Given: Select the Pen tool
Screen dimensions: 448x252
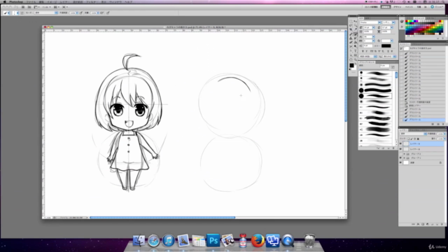Looking at the screenshot, I should click(351, 50).
